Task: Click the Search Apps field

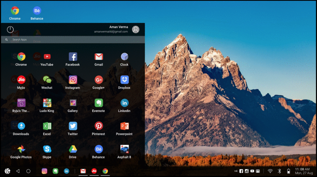Action: (x=73, y=40)
